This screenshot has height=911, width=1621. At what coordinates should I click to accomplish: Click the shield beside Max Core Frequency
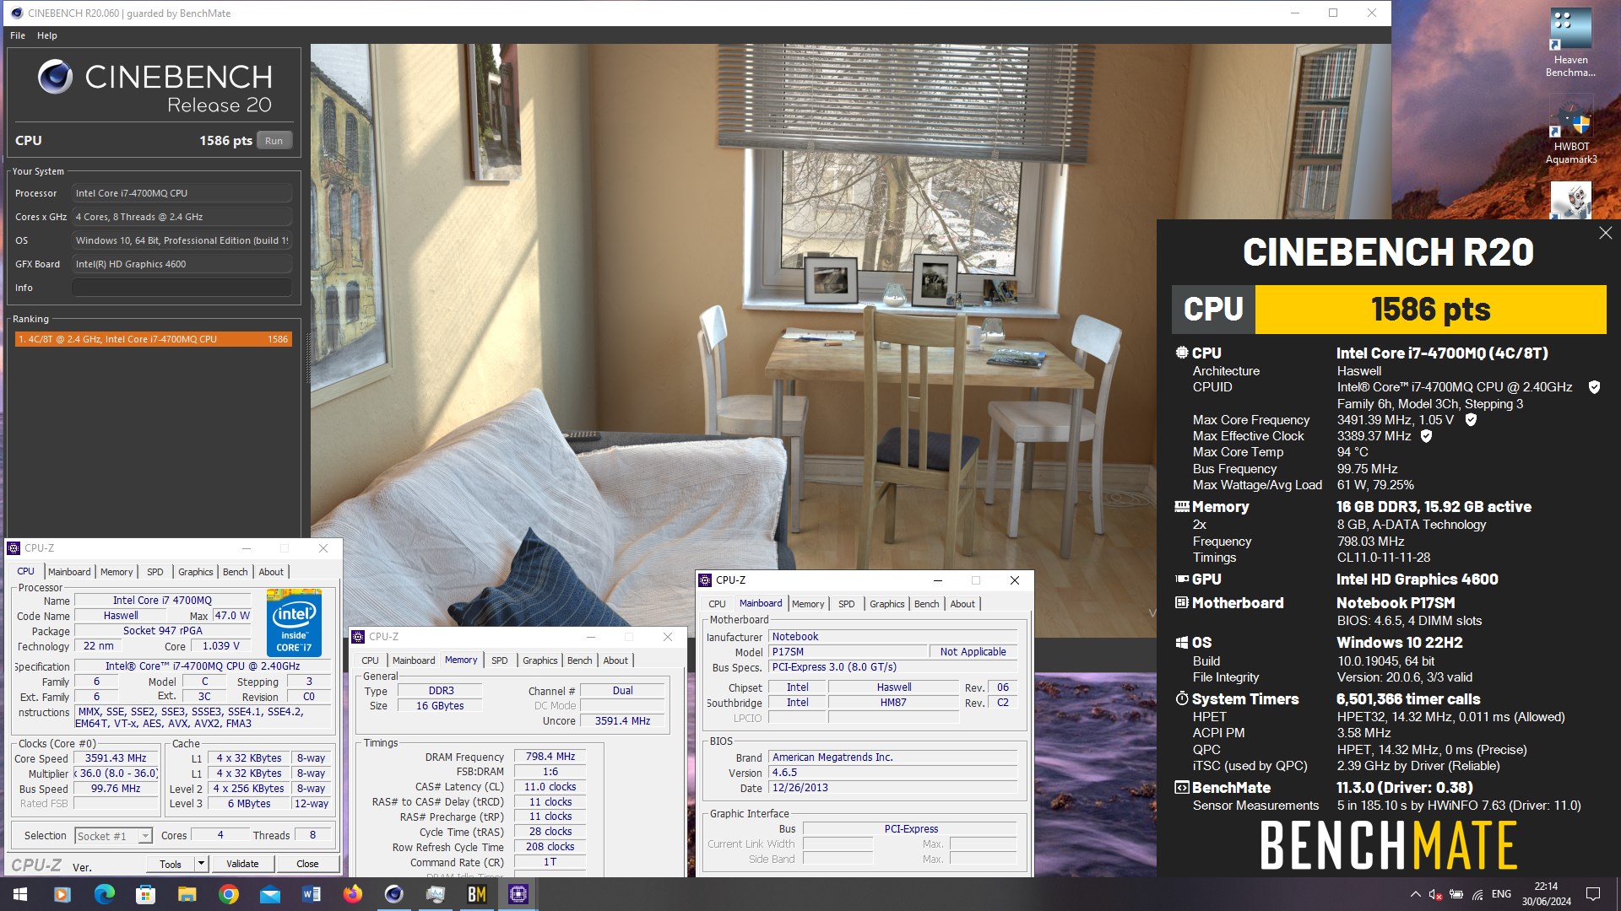click(x=1471, y=420)
